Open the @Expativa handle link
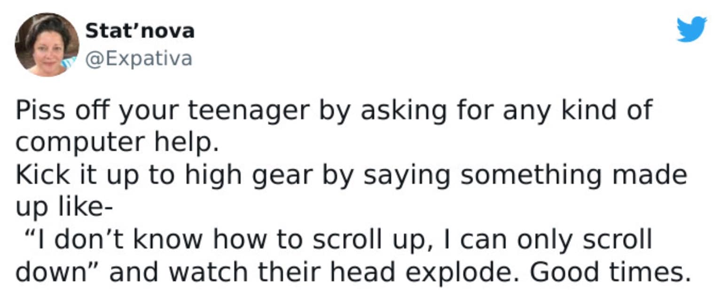Screen dimensions: 720x296 (x=139, y=59)
